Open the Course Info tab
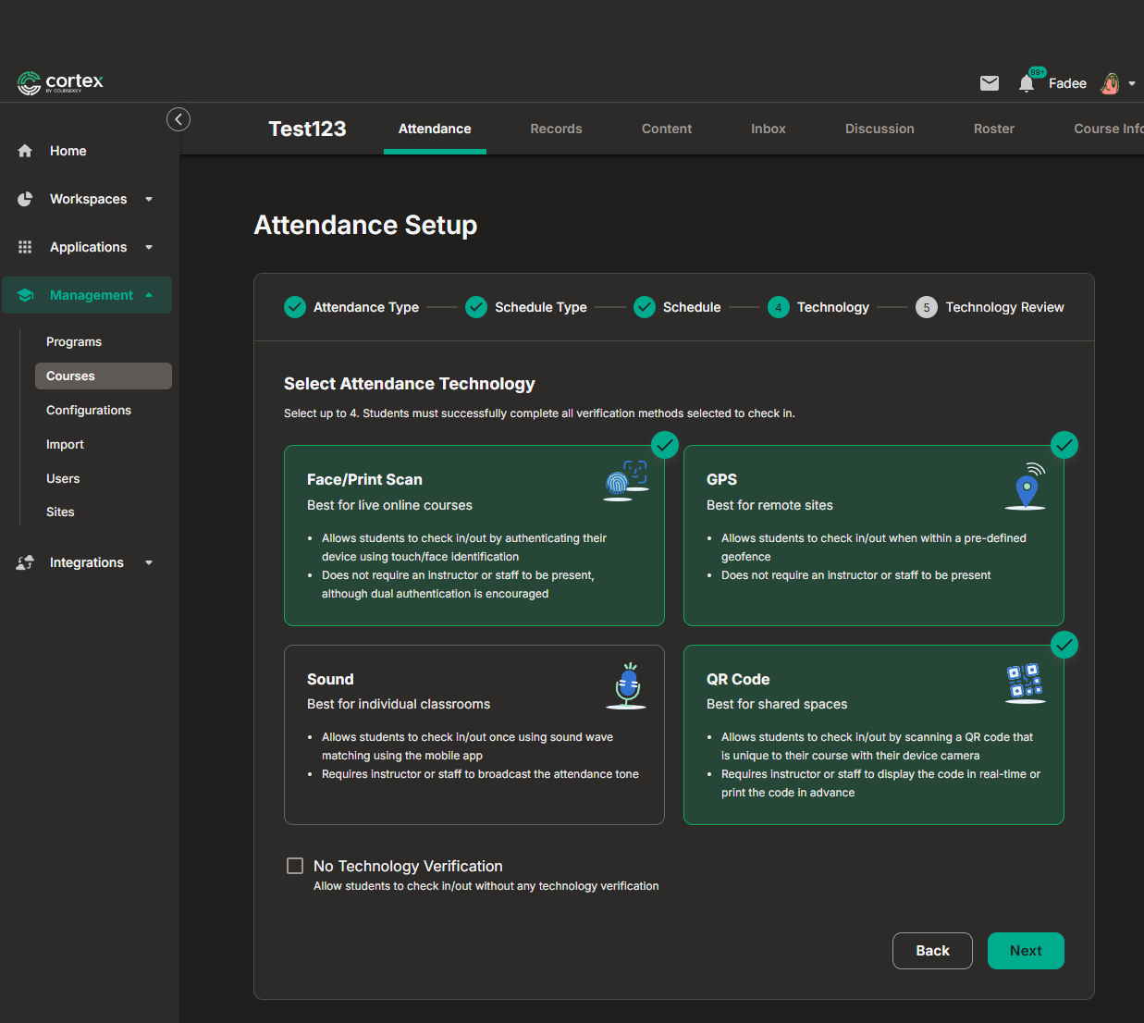The height and width of the screenshot is (1023, 1144). (x=1108, y=129)
